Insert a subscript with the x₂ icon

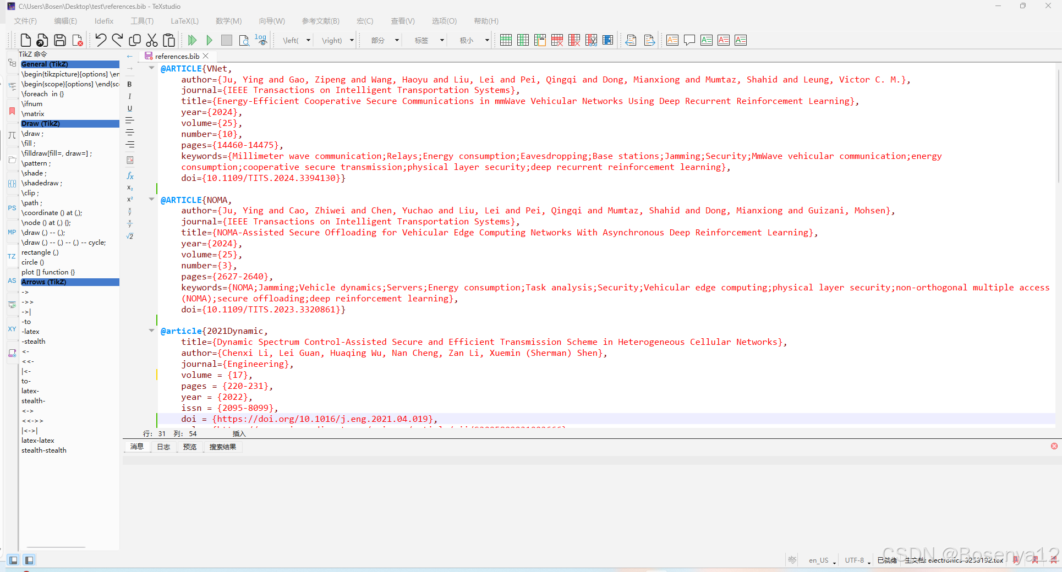[x=130, y=188]
